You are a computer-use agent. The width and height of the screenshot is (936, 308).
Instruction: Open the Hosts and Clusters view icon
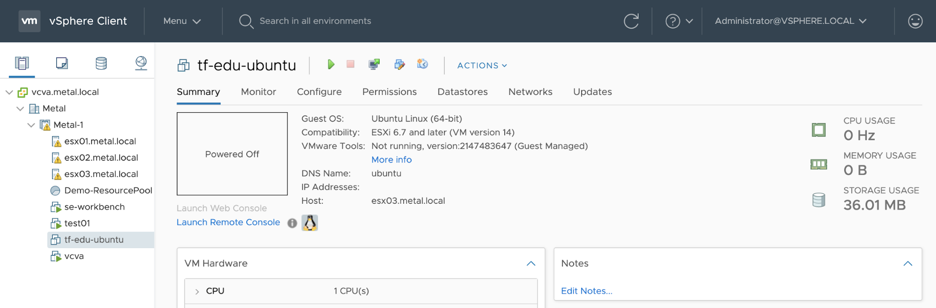tap(22, 63)
